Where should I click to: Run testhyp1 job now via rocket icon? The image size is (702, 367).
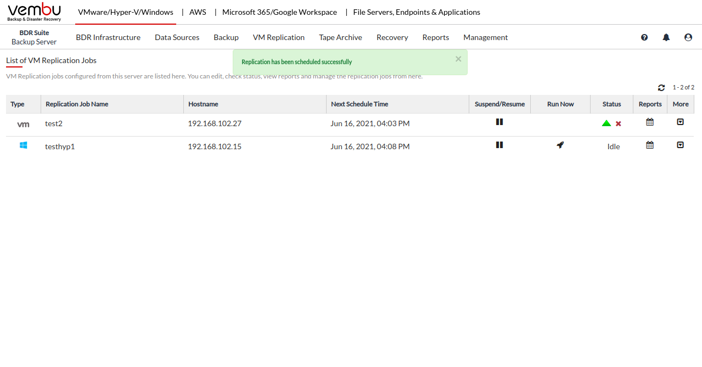[x=560, y=145]
